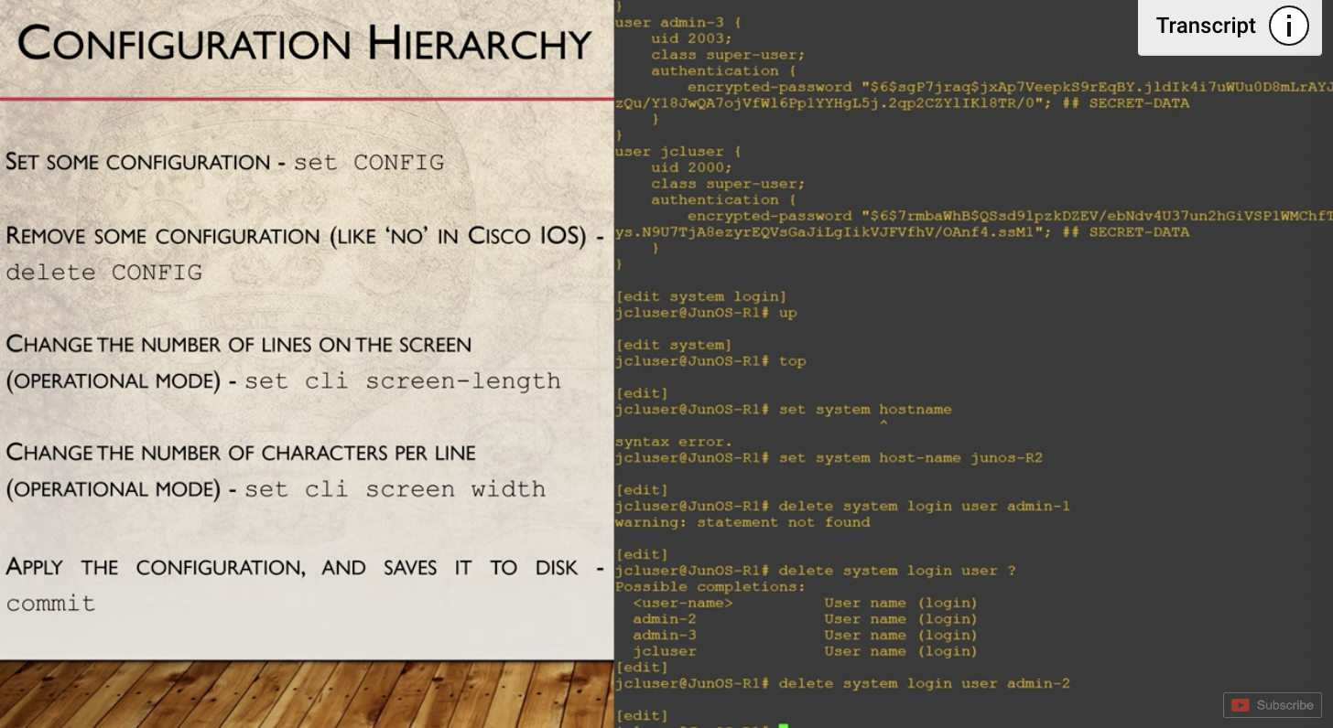This screenshot has height=728, width=1333.
Task: Click the red divider line under the title
Action: pos(307,97)
